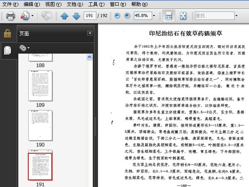This screenshot has width=249, height=187.
Task: Click the fit one full page icon
Action: pos(183,16)
